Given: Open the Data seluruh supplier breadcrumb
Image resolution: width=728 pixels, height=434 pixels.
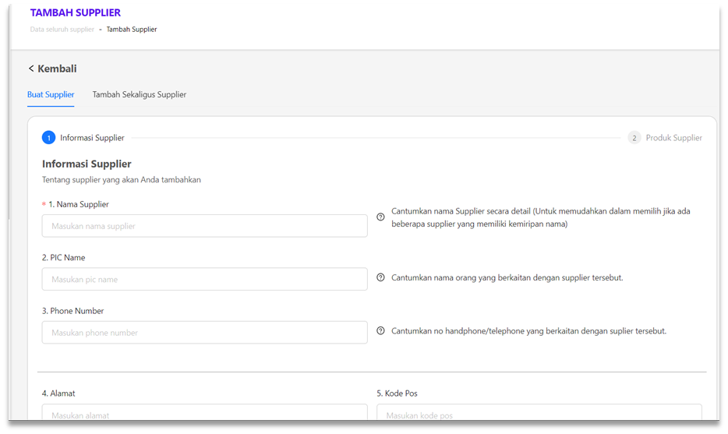Looking at the screenshot, I should click(x=62, y=30).
